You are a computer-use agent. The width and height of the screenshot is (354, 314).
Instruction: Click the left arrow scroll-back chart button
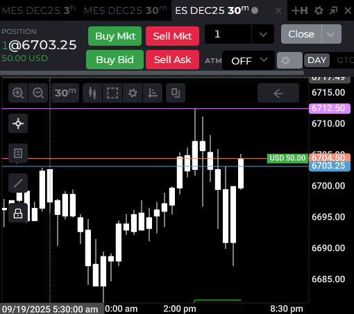(x=278, y=94)
